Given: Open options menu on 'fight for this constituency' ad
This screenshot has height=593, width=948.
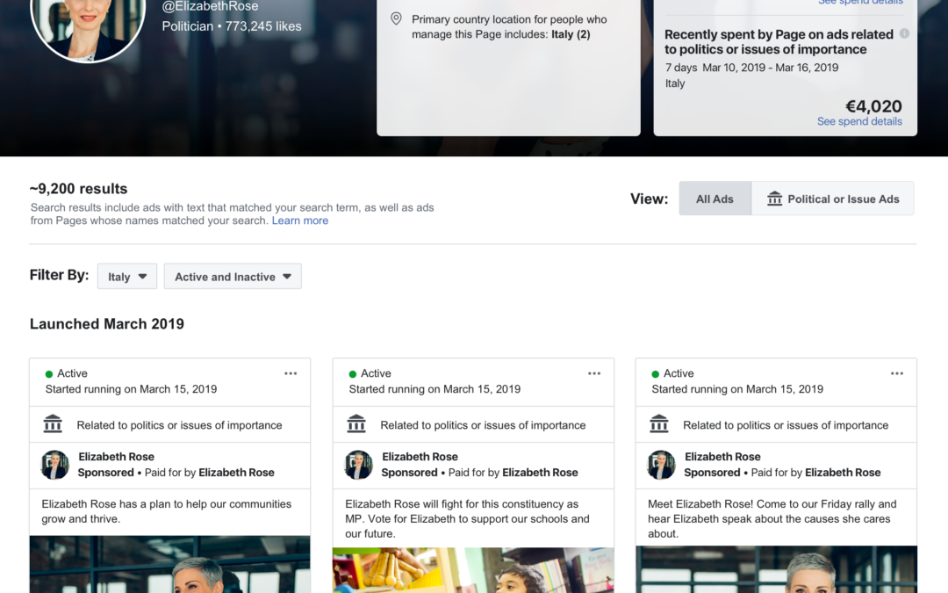Looking at the screenshot, I should pyautogui.click(x=593, y=373).
